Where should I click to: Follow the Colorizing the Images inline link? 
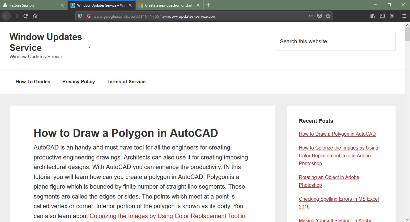point(167,216)
